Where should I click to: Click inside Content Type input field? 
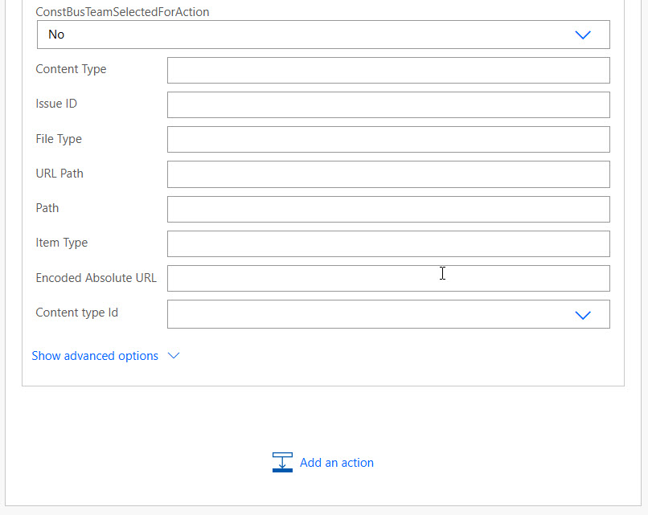388,70
